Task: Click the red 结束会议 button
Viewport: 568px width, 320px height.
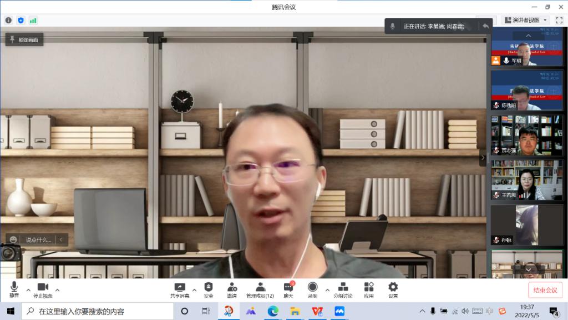Action: [545, 290]
